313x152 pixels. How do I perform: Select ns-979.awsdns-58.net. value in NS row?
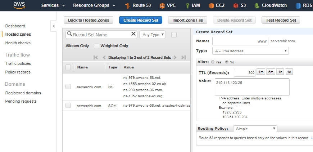pyautogui.click(x=142, y=78)
